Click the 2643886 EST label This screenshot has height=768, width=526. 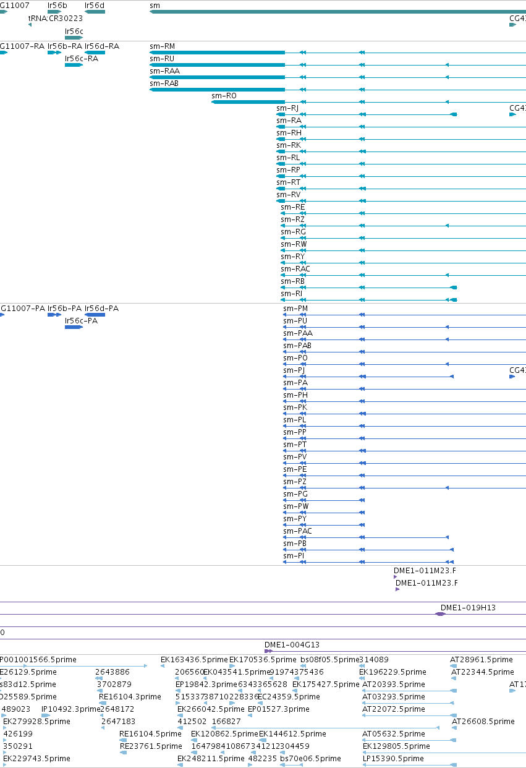(x=112, y=672)
